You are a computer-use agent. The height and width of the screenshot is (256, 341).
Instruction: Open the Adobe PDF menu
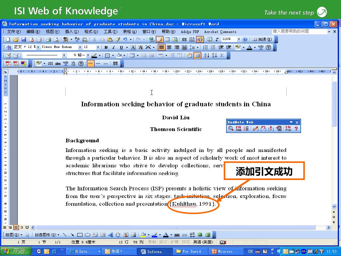click(190, 32)
